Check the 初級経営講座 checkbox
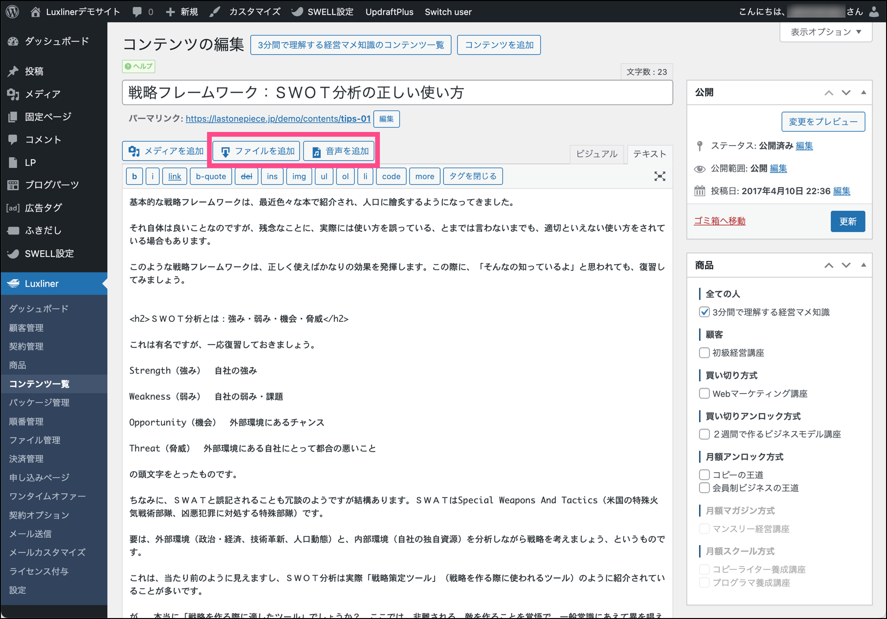Image resolution: width=887 pixels, height=619 pixels. point(704,353)
